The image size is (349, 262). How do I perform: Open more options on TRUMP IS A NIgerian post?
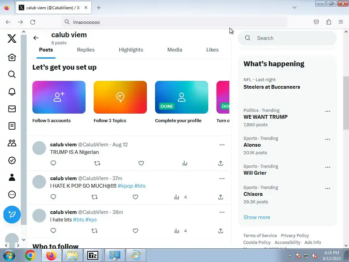[222, 145]
